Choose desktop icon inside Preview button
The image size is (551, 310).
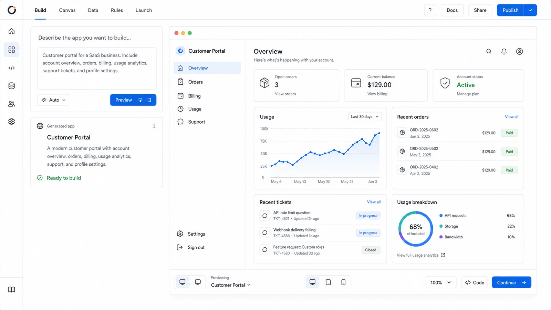click(x=141, y=100)
